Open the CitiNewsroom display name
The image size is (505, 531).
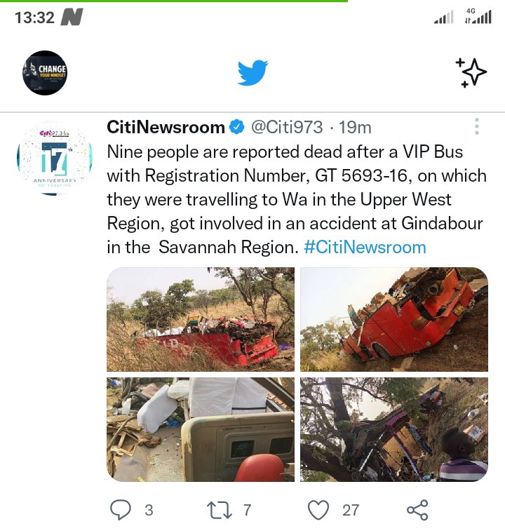(166, 128)
